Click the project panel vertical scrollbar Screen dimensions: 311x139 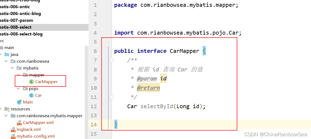tap(87, 92)
